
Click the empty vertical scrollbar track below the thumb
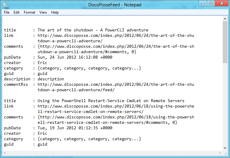(225, 106)
